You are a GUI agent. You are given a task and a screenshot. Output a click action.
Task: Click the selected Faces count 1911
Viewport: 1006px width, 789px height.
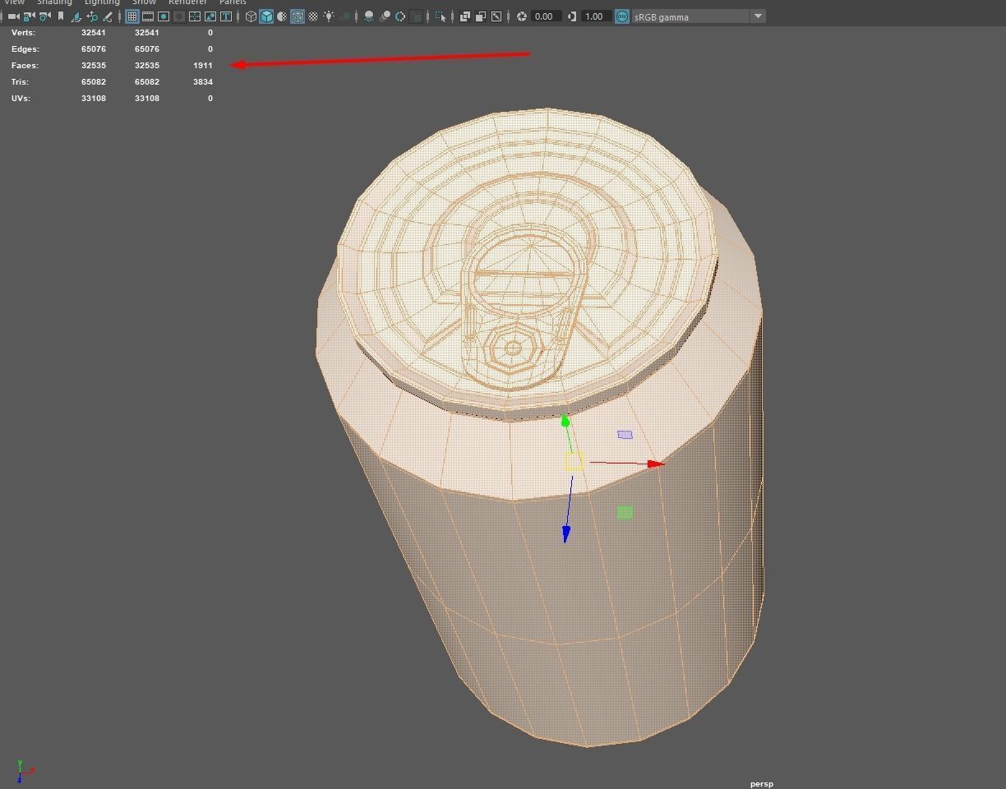[x=203, y=66]
